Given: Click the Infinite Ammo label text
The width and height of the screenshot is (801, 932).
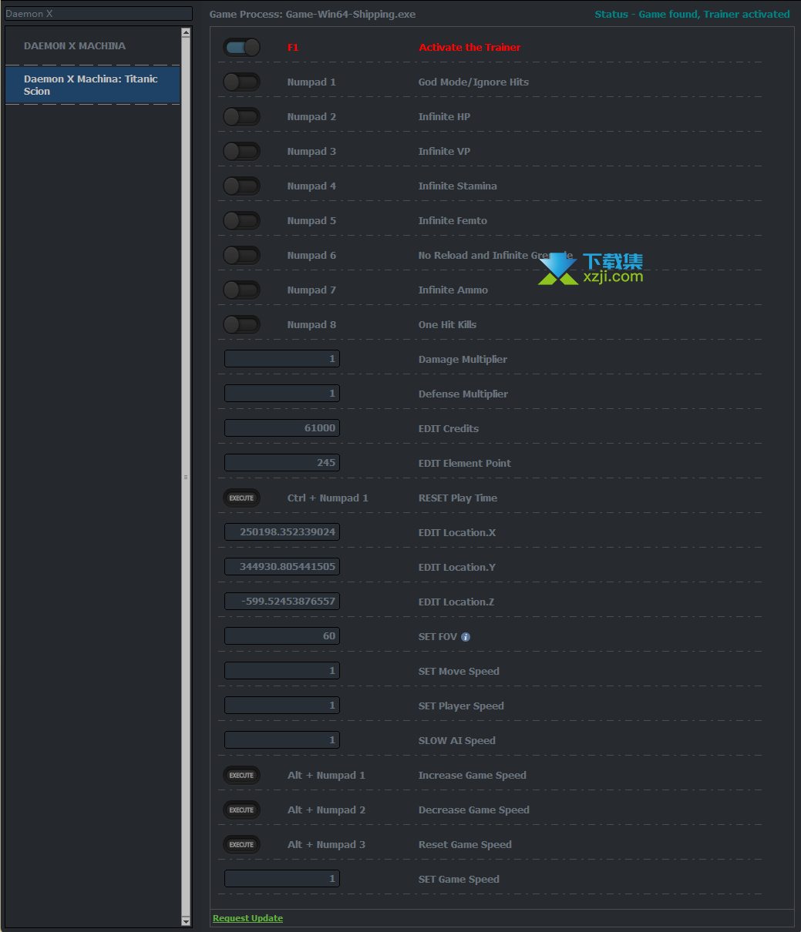Looking at the screenshot, I should click(x=453, y=290).
